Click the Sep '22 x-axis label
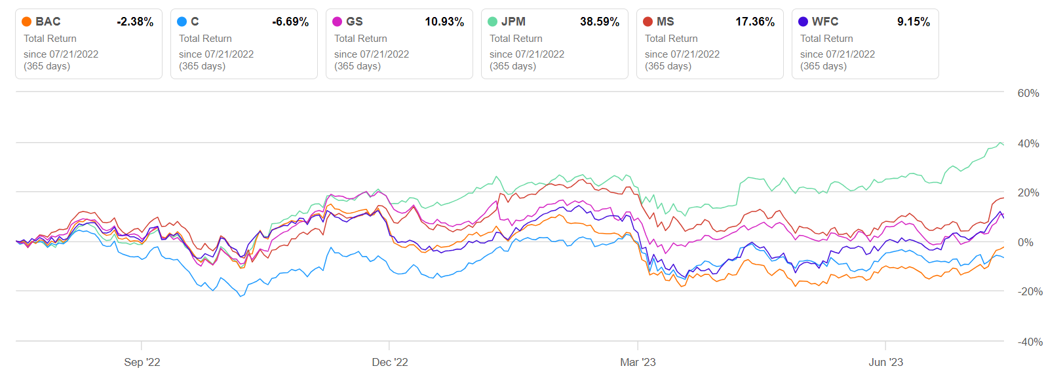 [x=142, y=362]
